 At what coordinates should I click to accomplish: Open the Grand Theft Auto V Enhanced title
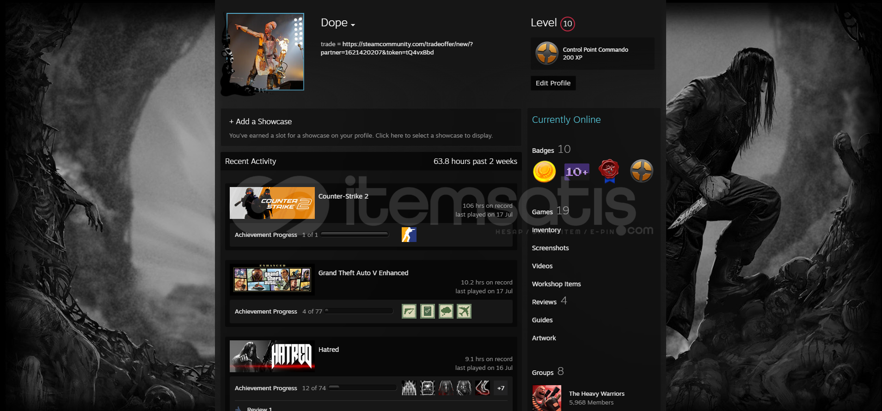click(363, 273)
